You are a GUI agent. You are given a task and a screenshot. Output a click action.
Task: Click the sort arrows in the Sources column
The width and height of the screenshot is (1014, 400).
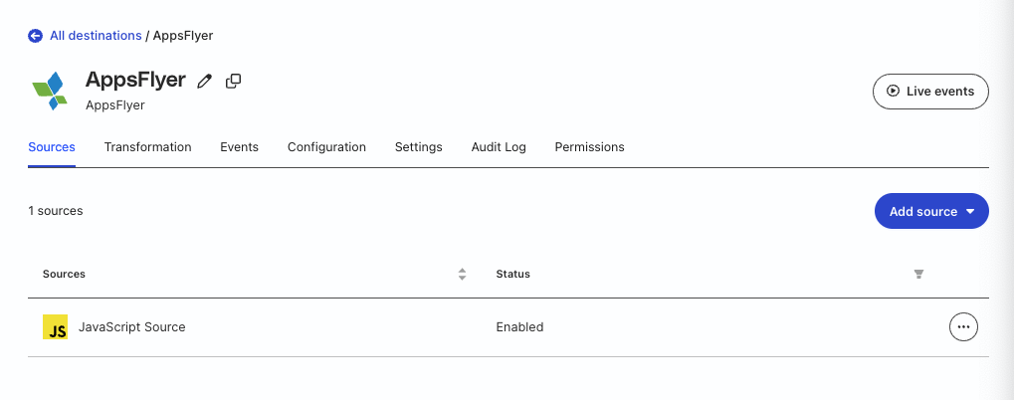462,274
